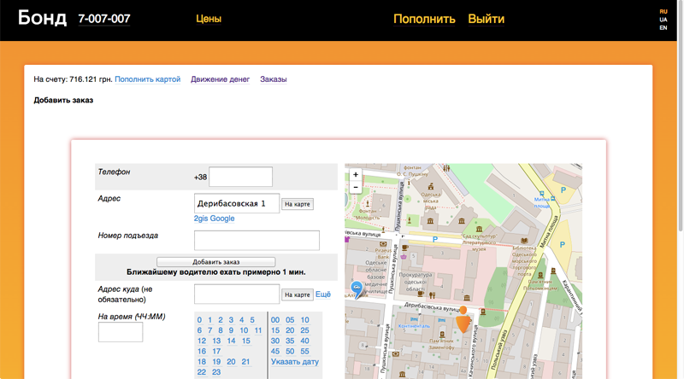The width and height of the screenshot is (684, 379).
Task: Choose Выйти to log out
Action: tap(486, 19)
